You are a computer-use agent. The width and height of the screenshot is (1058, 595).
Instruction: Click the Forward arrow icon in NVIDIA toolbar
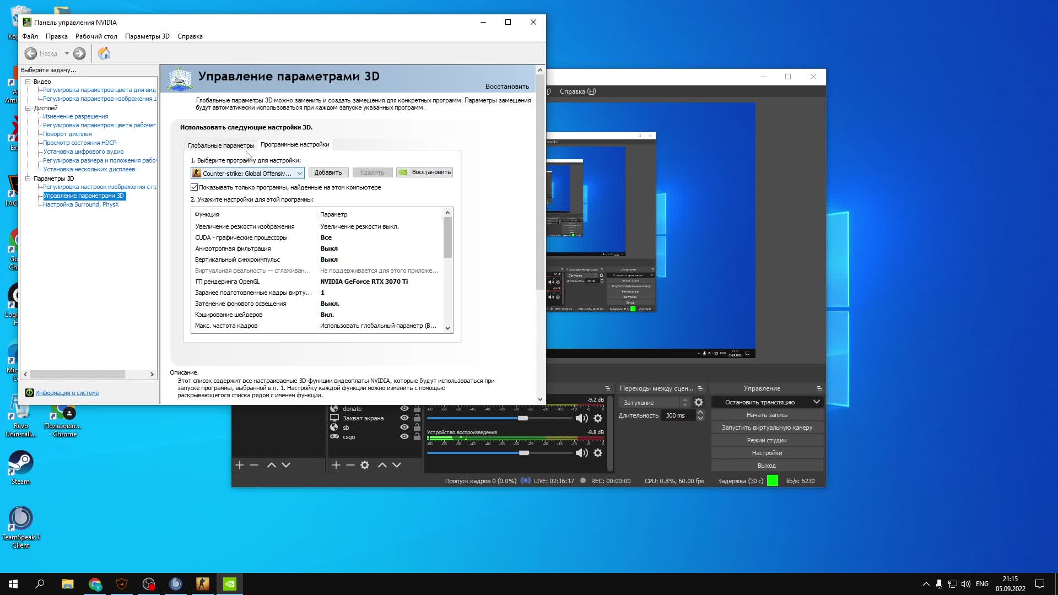(79, 53)
